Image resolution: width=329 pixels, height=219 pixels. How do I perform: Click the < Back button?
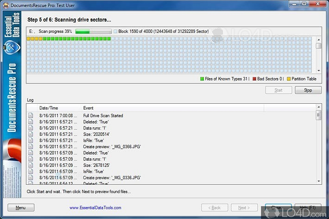215,208
